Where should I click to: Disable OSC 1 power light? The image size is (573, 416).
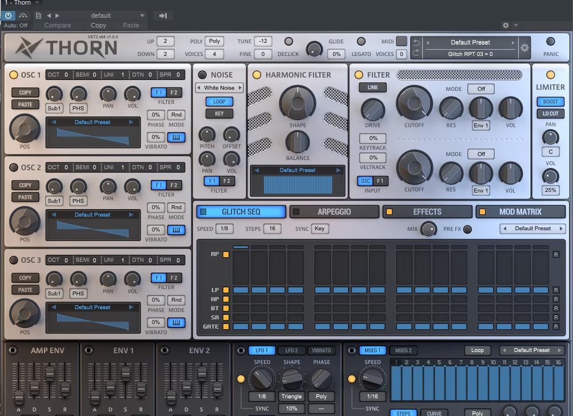pyautogui.click(x=14, y=75)
